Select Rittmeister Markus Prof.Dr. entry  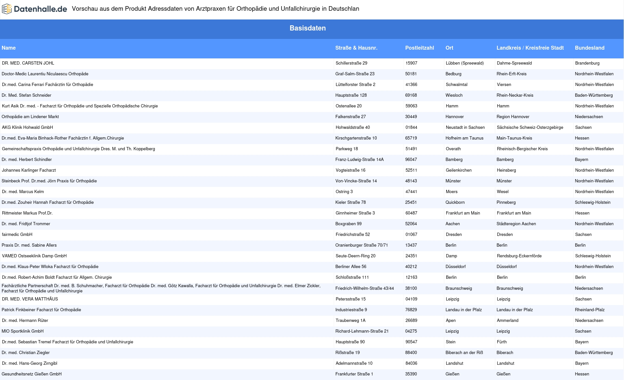[27, 213]
